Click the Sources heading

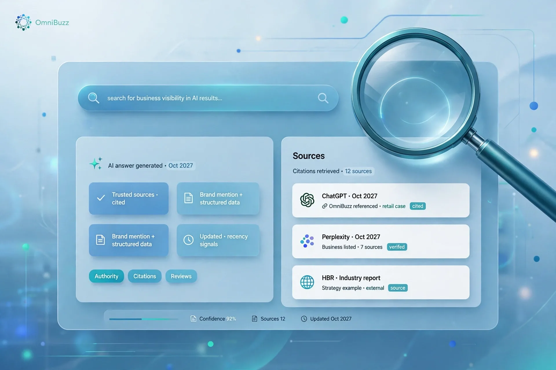tap(309, 156)
